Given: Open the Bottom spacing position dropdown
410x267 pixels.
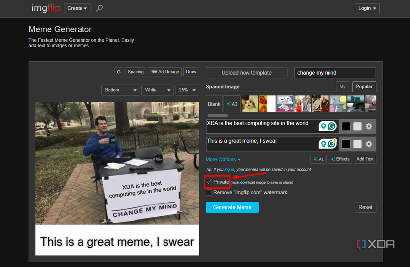Looking at the screenshot, I should coord(121,90).
